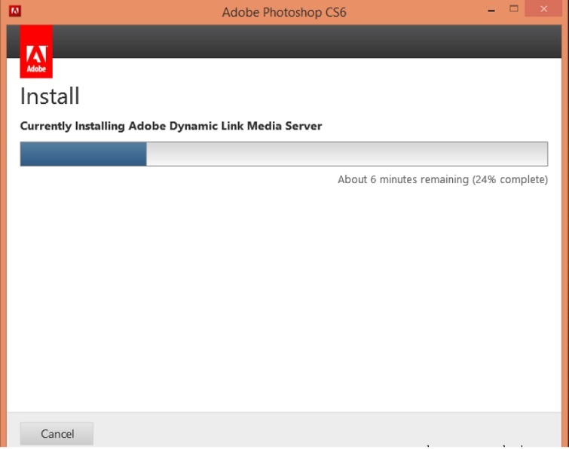Click the '(24% complete)' percentage text
This screenshot has height=449, width=569.
pyautogui.click(x=510, y=179)
